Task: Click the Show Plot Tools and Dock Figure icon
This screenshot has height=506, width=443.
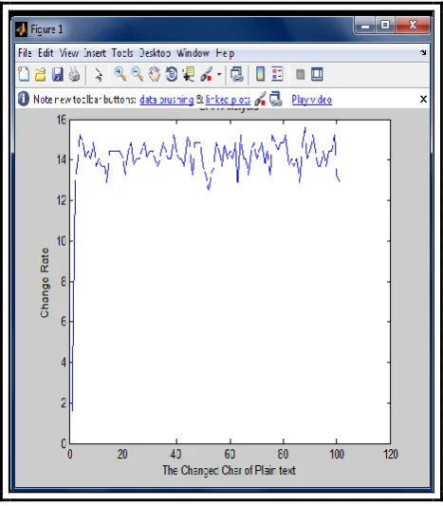Action: click(317, 74)
